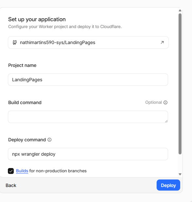192x202 pixels.
Task: Click the Build command textarea resize handle
Action: (x=166, y=121)
